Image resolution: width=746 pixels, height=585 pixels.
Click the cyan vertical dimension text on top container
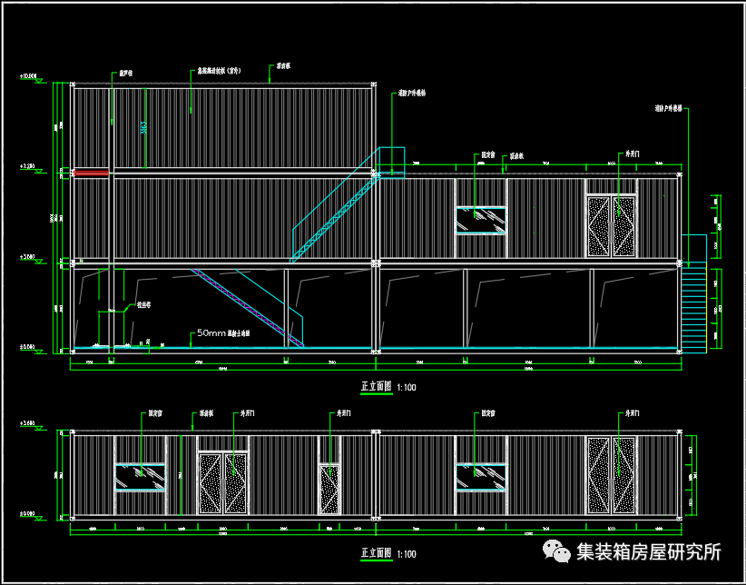click(143, 128)
